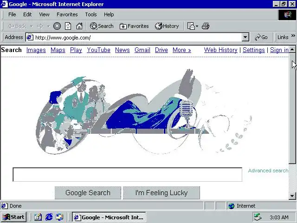Click the Internet zone globe icon
Image resolution: width=297 pixels, height=223 pixels.
[231, 206]
